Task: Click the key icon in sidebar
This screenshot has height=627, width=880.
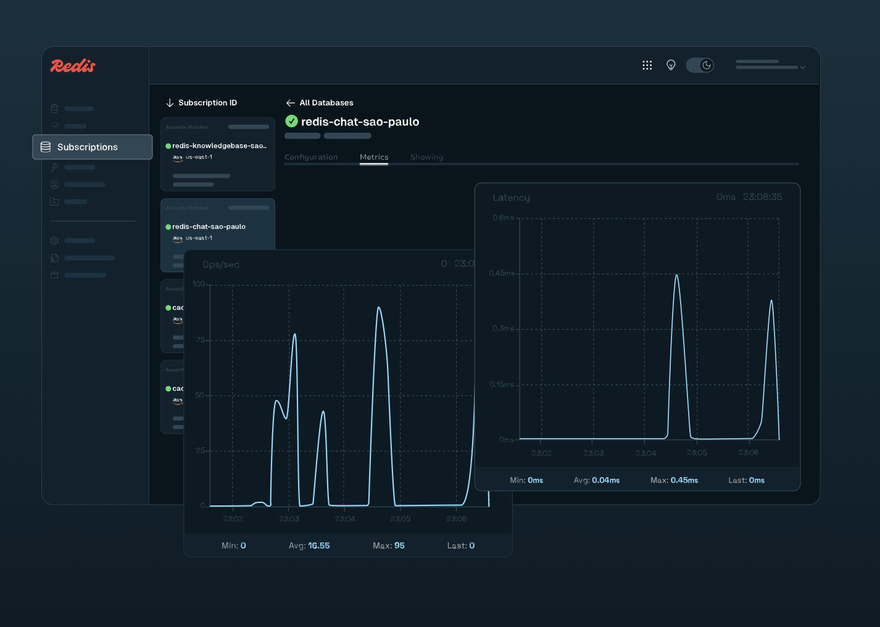Action: [x=54, y=167]
